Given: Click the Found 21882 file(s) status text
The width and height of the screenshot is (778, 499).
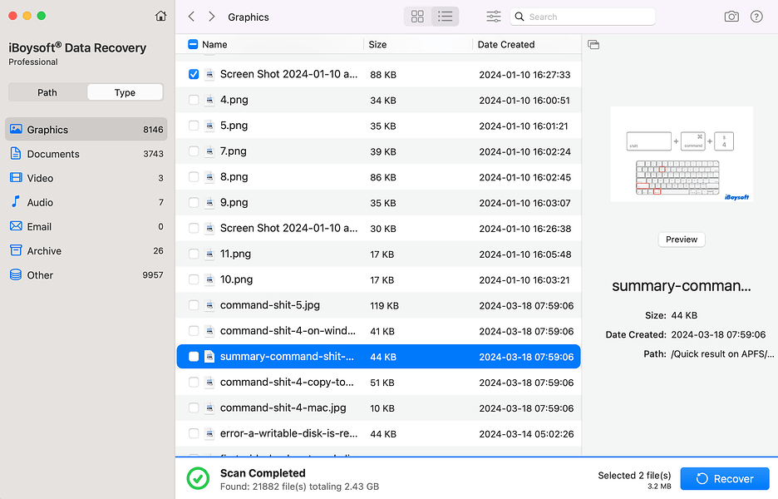Looking at the screenshot, I should (300, 487).
